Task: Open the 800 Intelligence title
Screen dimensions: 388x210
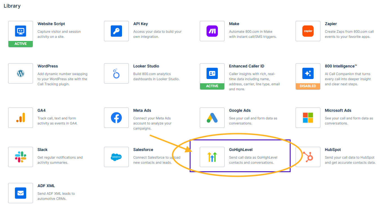Action: point(341,66)
